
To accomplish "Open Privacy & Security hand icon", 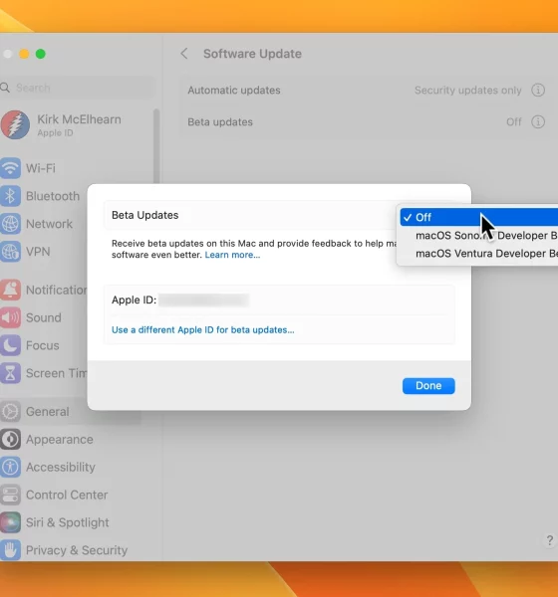I will coord(10,550).
